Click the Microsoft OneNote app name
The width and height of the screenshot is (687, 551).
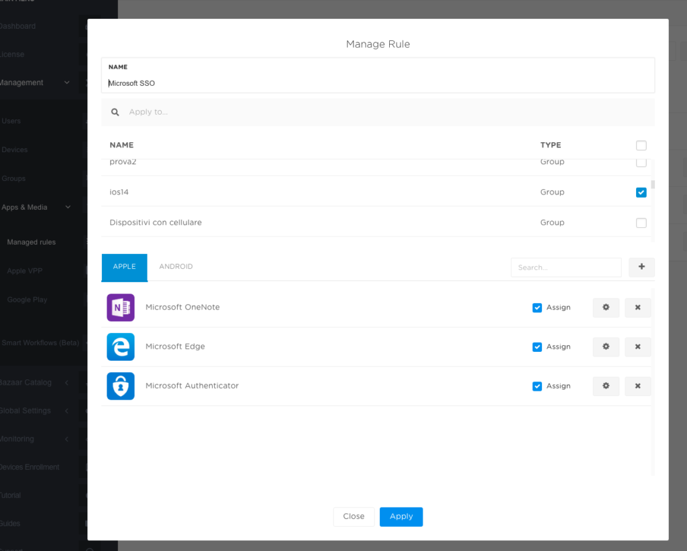[182, 307]
